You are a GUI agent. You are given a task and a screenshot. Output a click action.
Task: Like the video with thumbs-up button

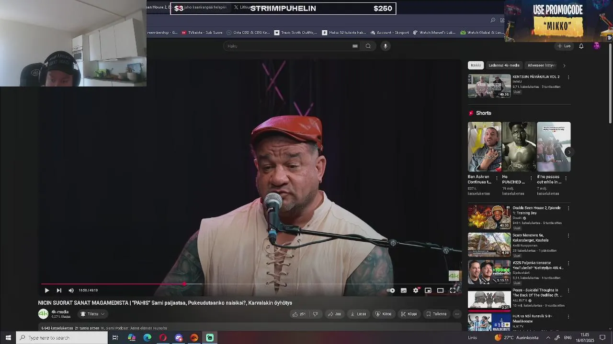[299, 314]
